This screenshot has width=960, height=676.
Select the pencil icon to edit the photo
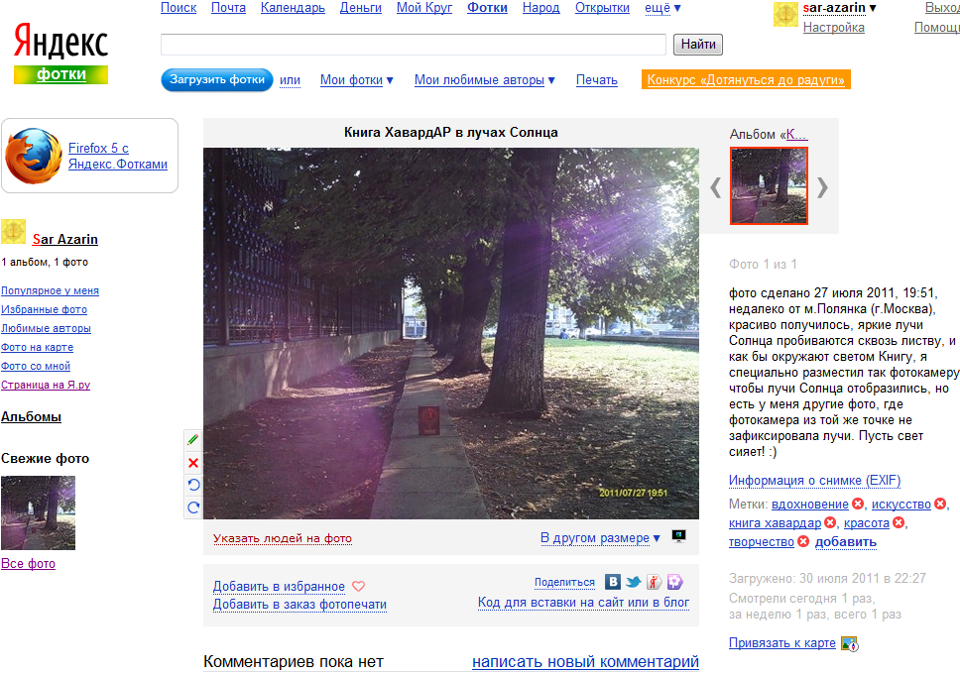193,439
